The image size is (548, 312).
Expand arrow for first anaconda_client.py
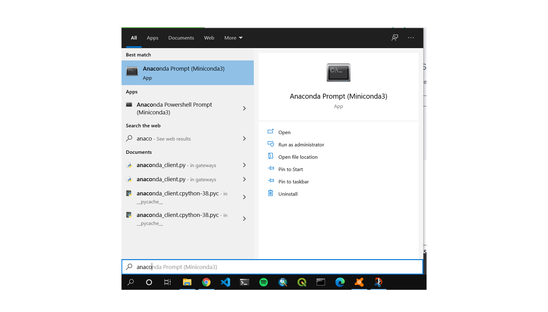coord(244,165)
